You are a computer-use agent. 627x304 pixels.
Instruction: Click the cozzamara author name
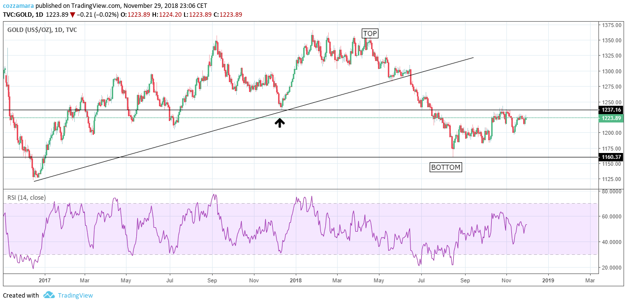click(19, 6)
